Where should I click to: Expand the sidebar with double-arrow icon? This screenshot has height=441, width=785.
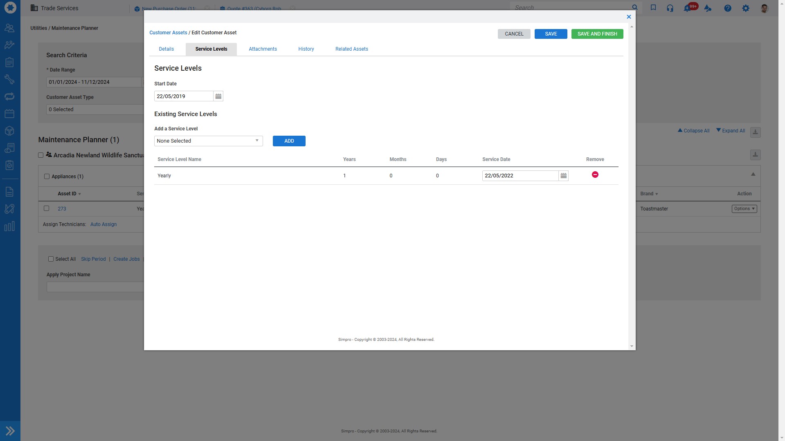coord(10,431)
